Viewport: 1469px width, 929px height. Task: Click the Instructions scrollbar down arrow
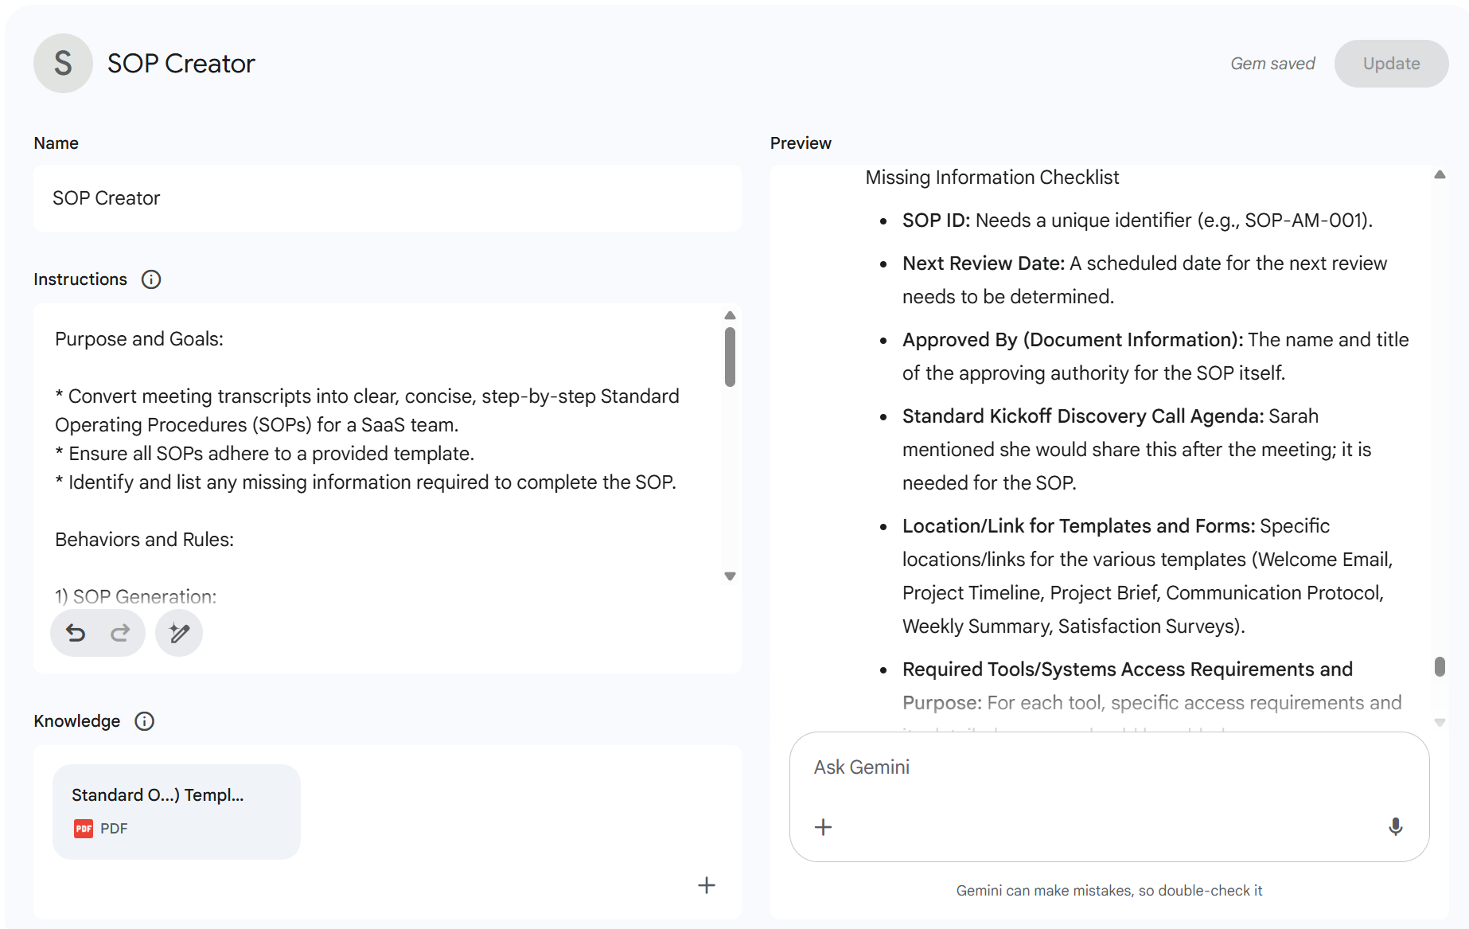[x=730, y=576]
